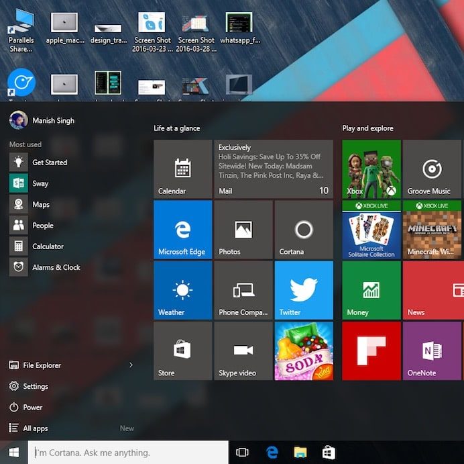Image resolution: width=464 pixels, height=464 pixels.
Task: Open the Weather tile
Action: (x=182, y=290)
